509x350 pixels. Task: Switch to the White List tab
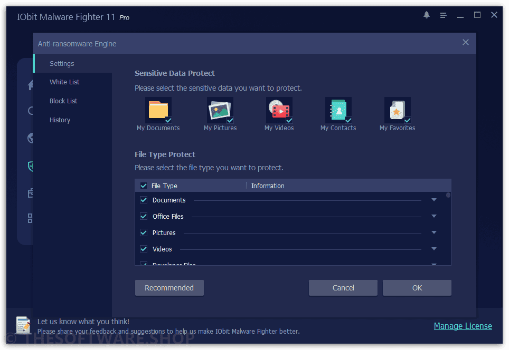tap(73, 82)
